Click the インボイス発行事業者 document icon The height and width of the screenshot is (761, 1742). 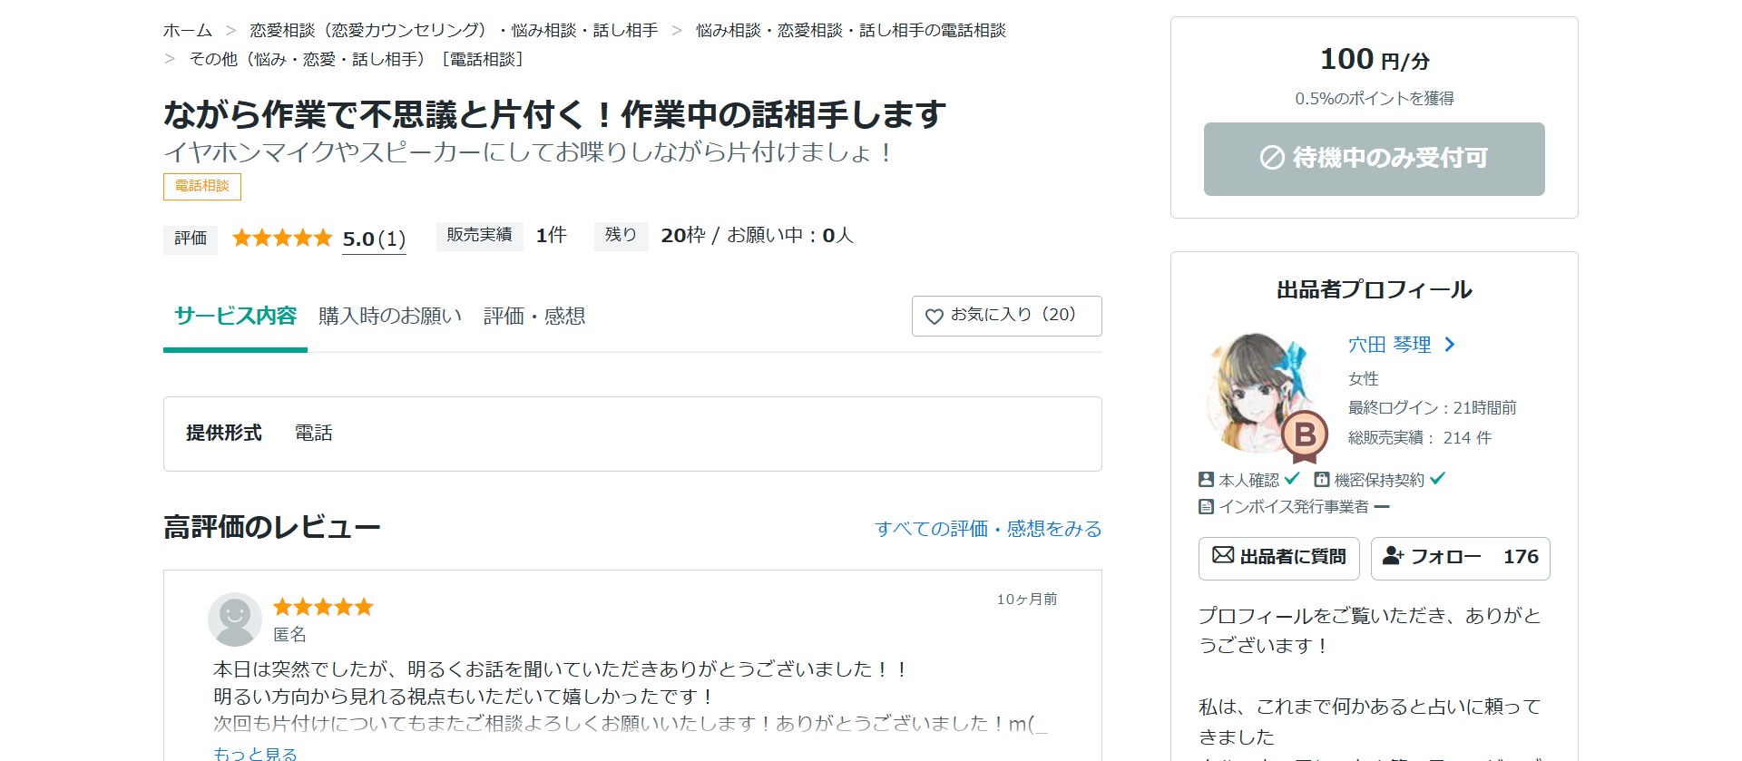coord(1206,507)
